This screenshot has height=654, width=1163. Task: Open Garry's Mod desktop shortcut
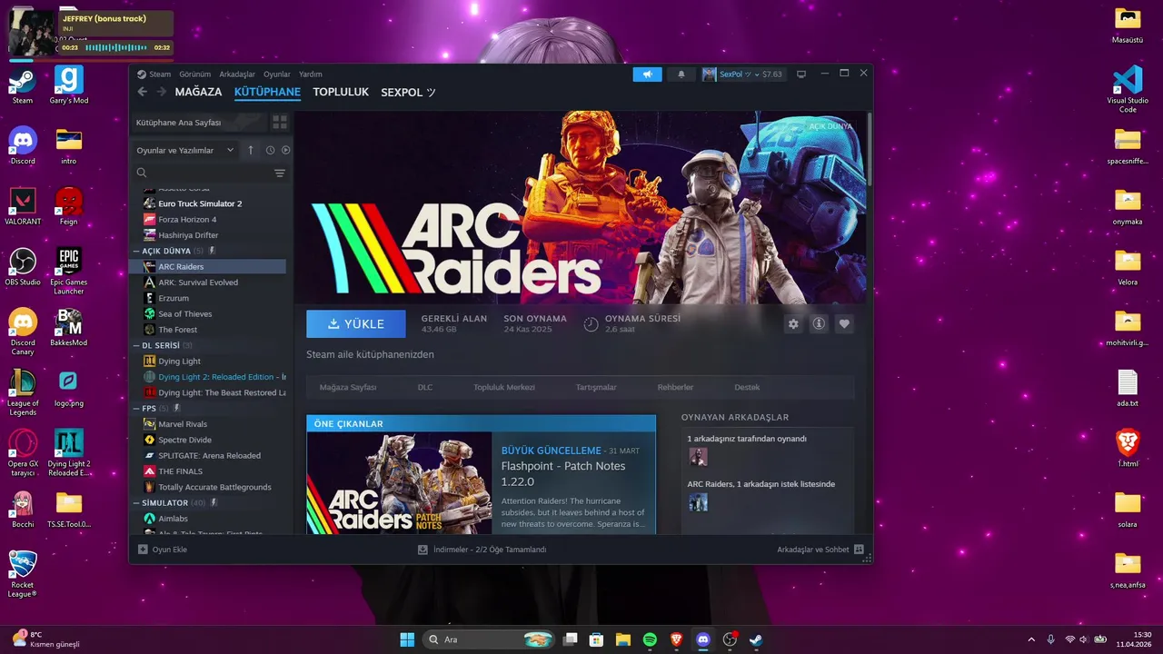click(69, 85)
